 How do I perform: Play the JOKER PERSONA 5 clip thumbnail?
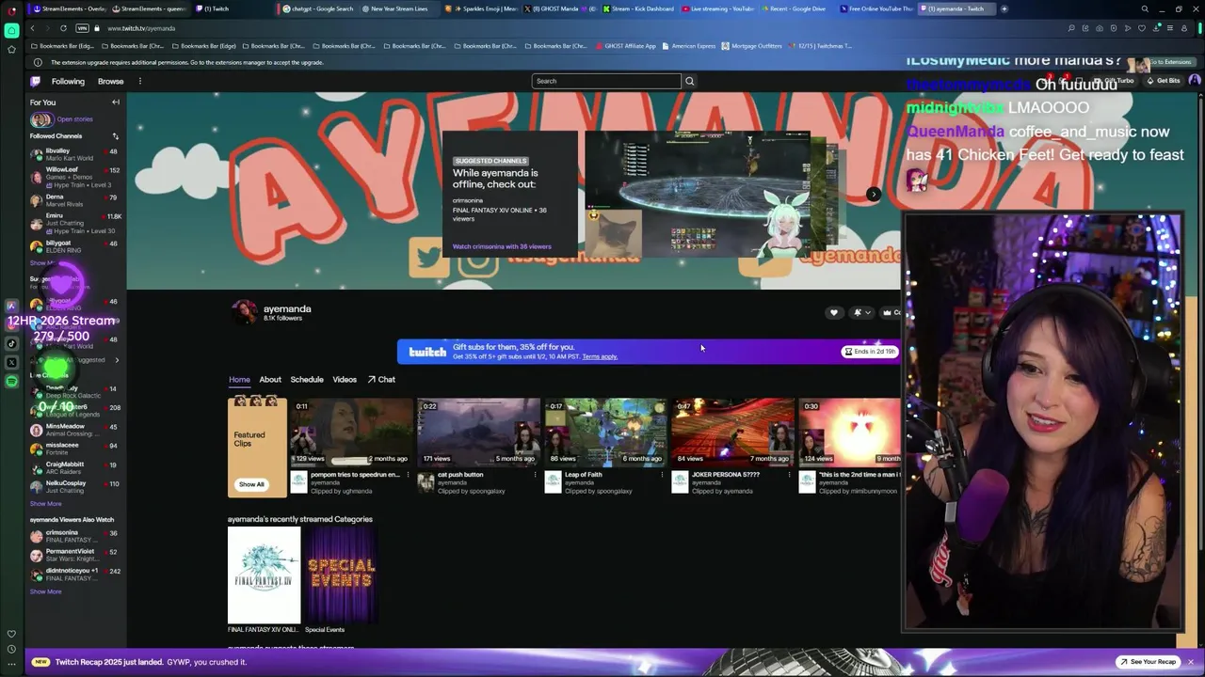click(732, 433)
